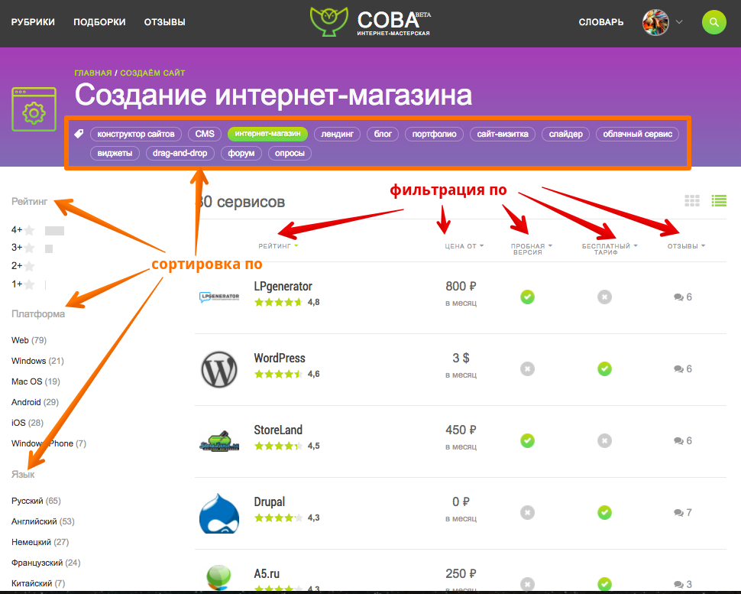Click the СОВА owl logo

tap(328, 22)
